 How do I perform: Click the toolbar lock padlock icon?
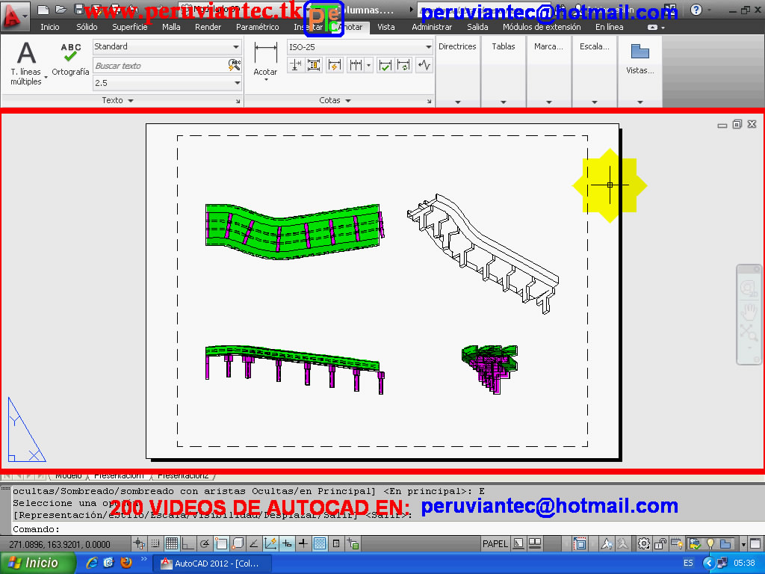[660, 543]
